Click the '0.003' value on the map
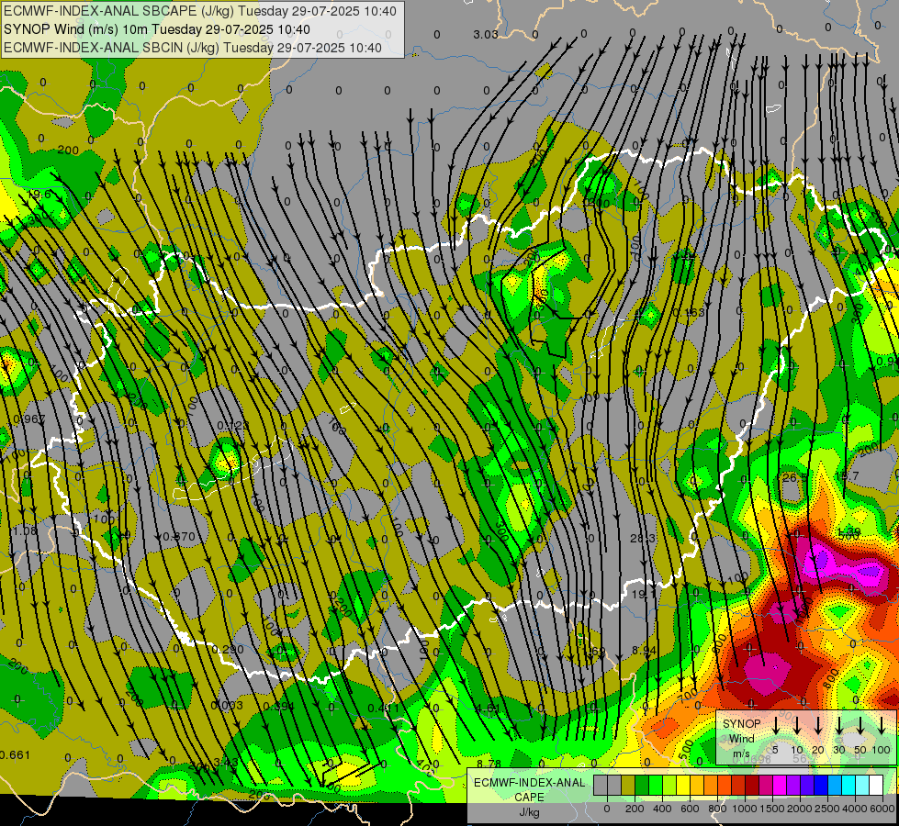 227,705
